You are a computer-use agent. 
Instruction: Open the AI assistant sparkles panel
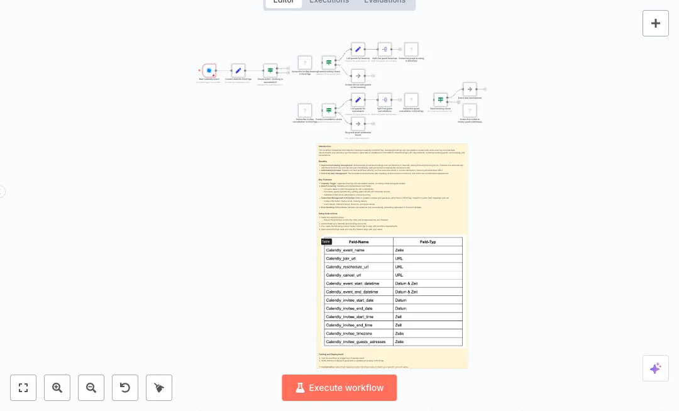pos(656,368)
